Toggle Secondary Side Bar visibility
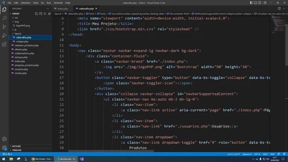 click(260, 3)
